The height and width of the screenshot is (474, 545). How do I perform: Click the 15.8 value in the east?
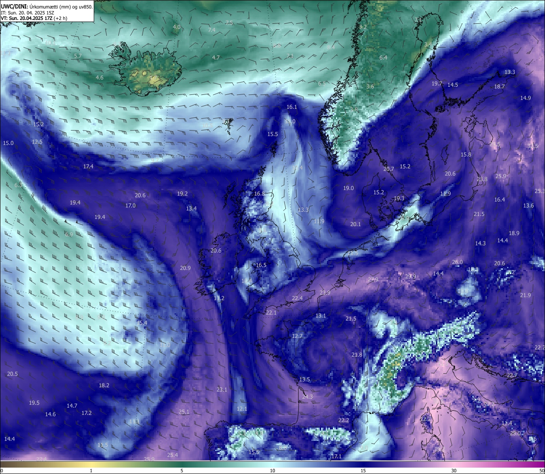pos(466,155)
